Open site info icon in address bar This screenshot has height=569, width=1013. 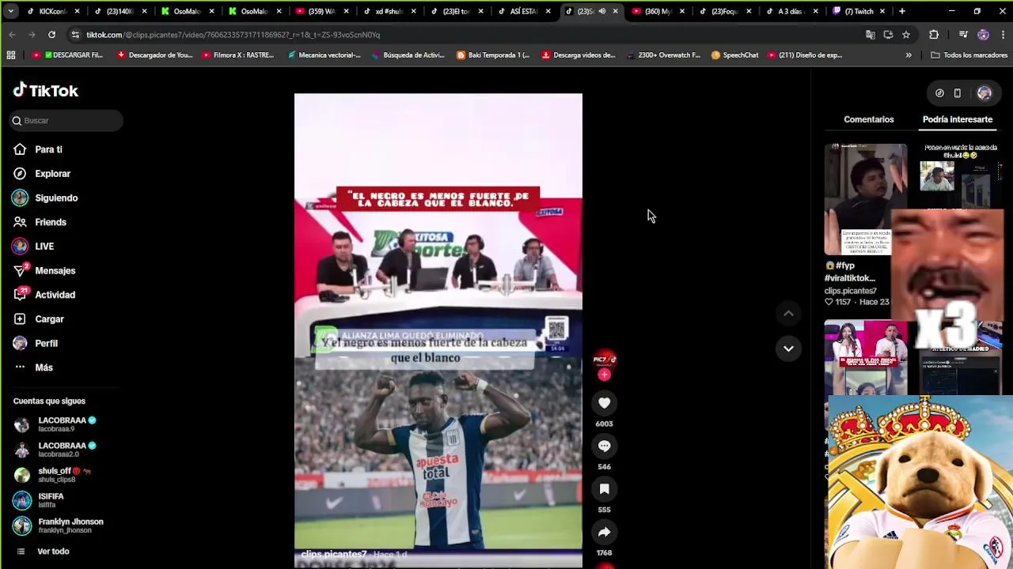coord(75,35)
